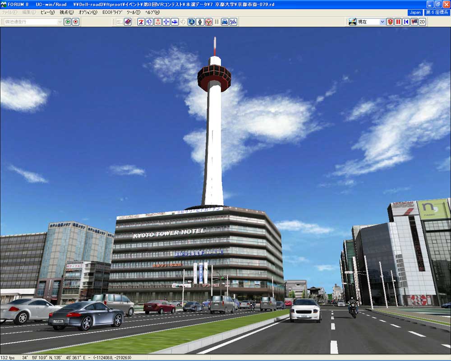Open the 視点(C) menu
Image resolution: width=451 pixels, height=361 pixels.
point(67,12)
